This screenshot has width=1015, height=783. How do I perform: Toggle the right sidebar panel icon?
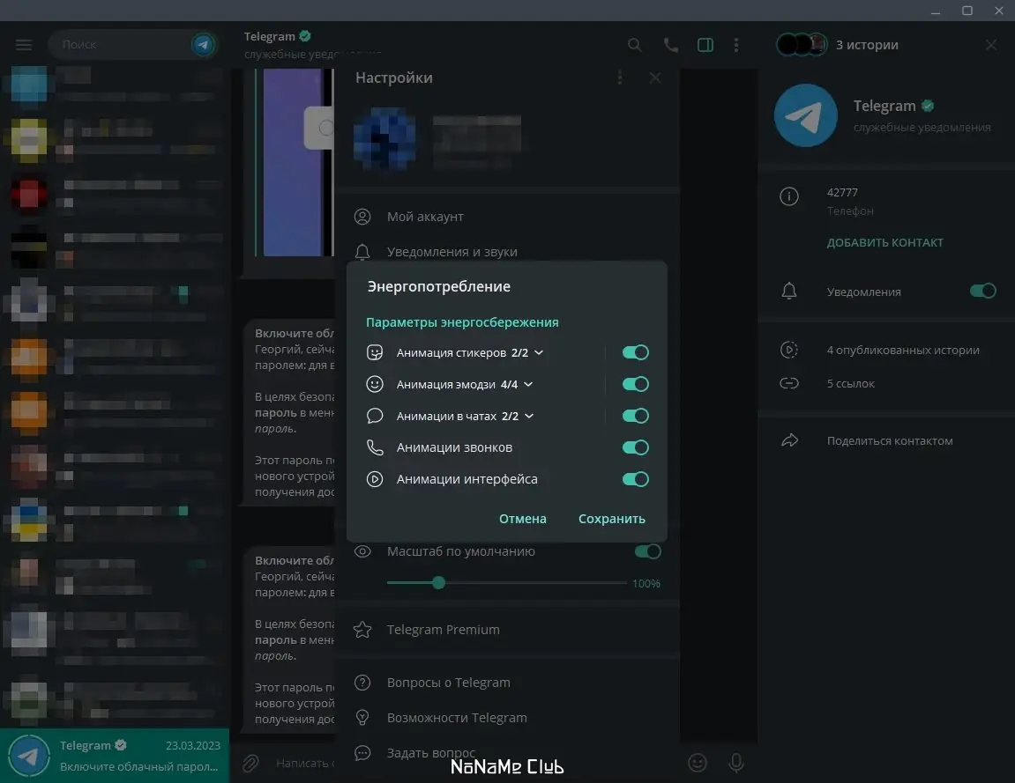pos(705,45)
